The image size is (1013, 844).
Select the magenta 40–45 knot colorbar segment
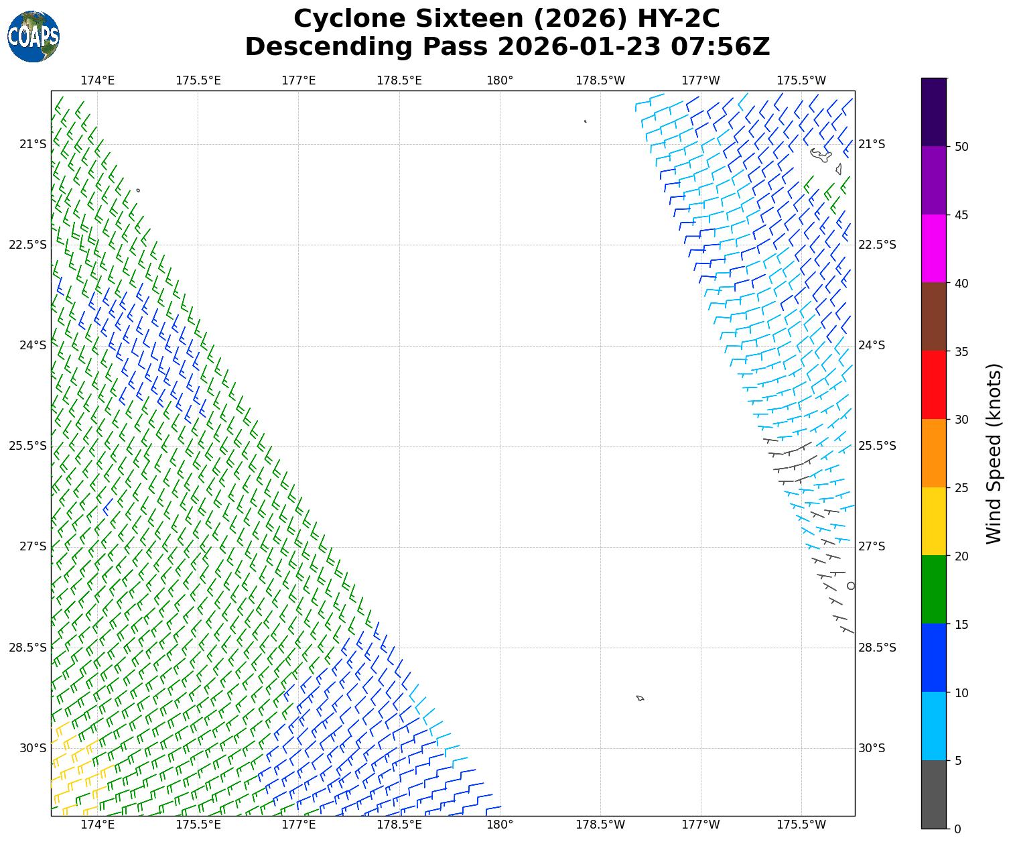[933, 249]
